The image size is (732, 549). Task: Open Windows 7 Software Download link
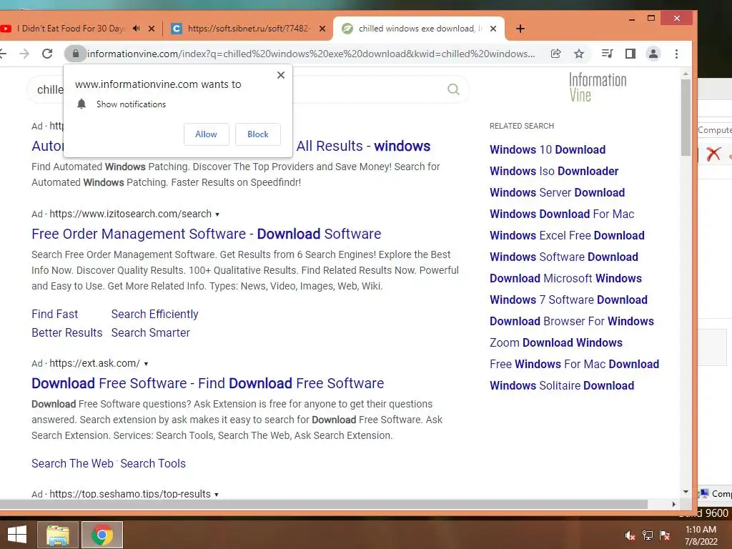point(568,300)
